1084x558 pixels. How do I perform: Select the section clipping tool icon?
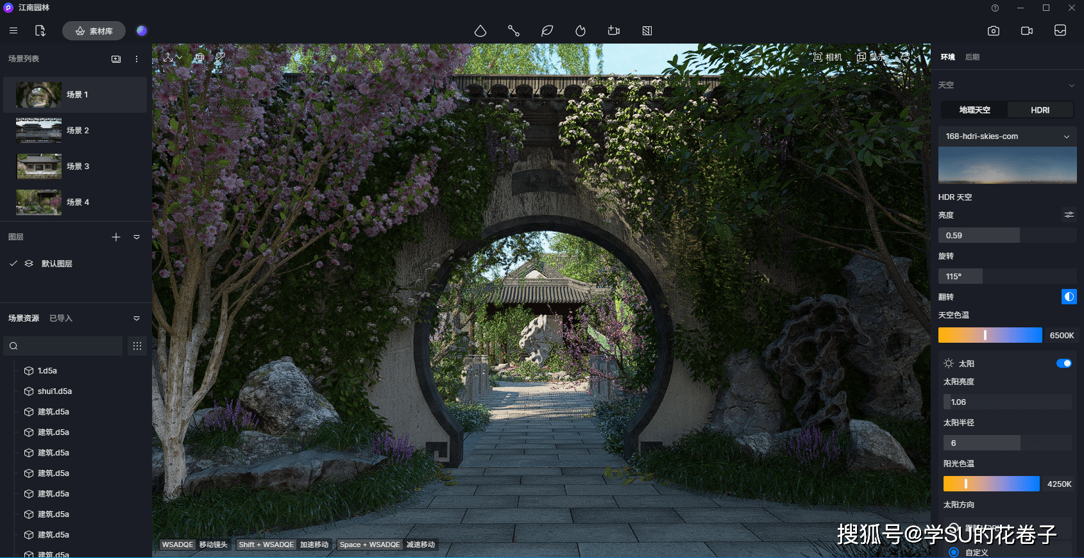(647, 31)
